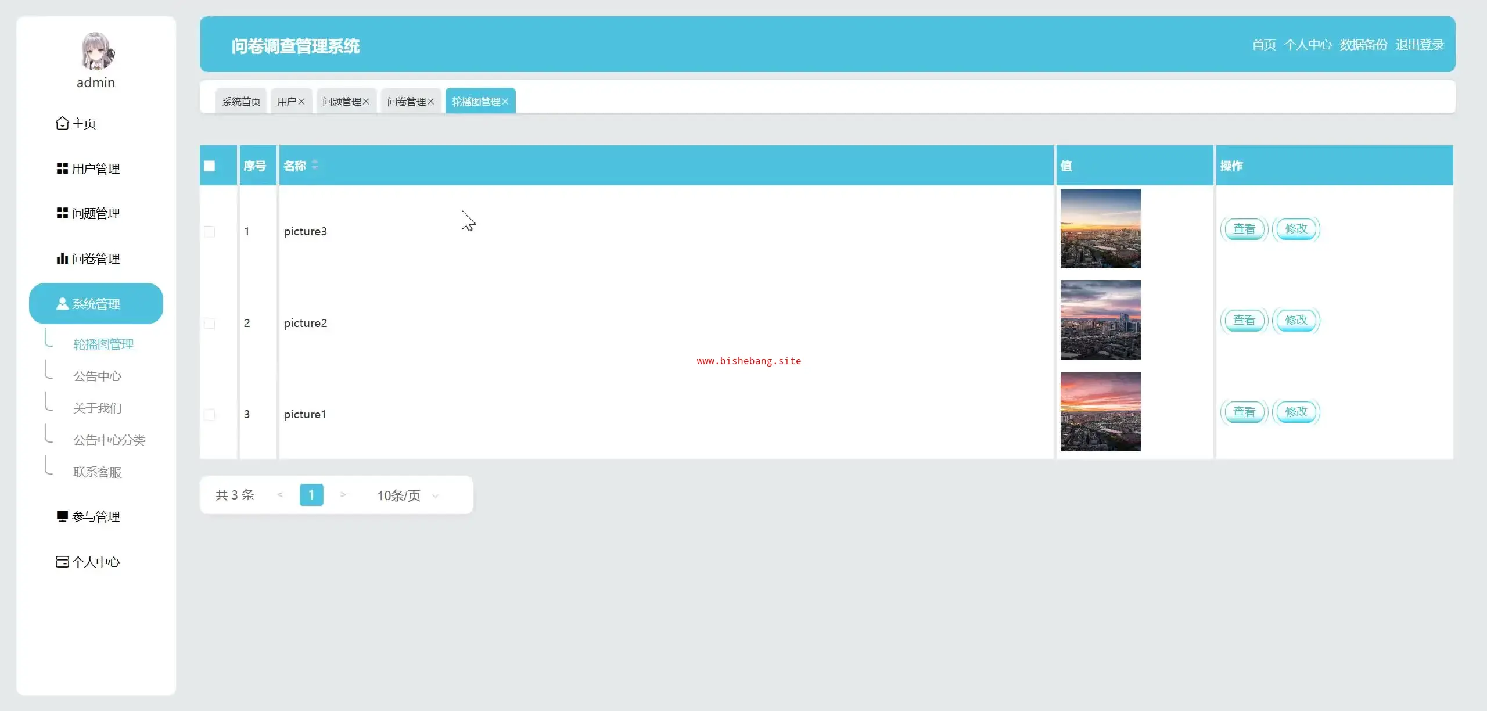
Task: Click the bar chart icon beside 问卷管理
Action: 62,258
